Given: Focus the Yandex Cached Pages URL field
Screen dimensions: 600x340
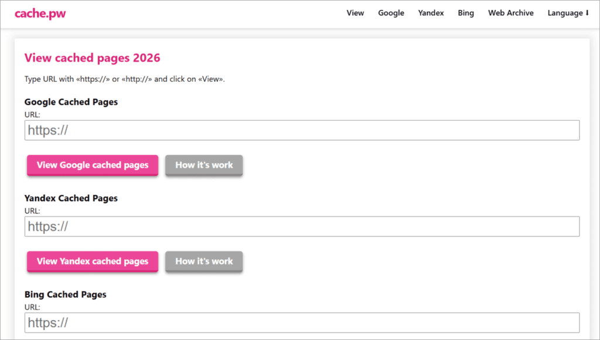Looking at the screenshot, I should (x=302, y=226).
